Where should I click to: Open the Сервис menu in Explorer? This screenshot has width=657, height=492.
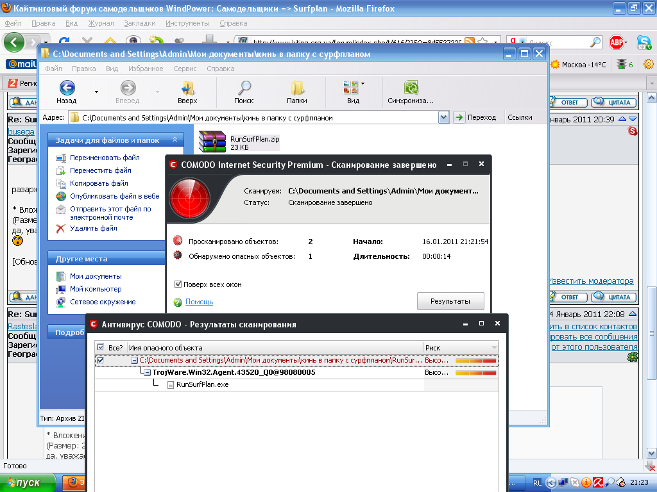click(x=185, y=69)
